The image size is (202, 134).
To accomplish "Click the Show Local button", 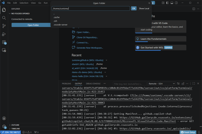I will [x=144, y=9].
